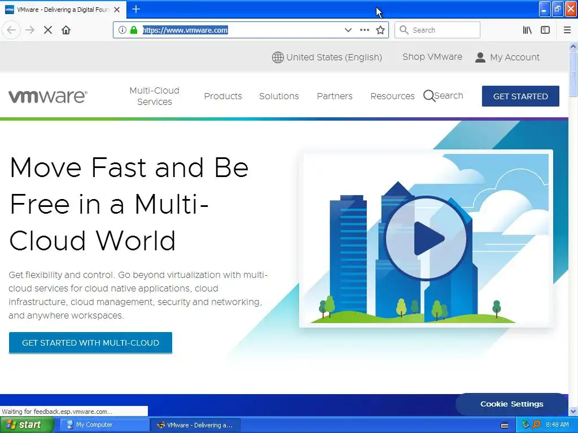Image resolution: width=578 pixels, height=433 pixels.
Task: Open the Products menu
Action: click(x=223, y=96)
